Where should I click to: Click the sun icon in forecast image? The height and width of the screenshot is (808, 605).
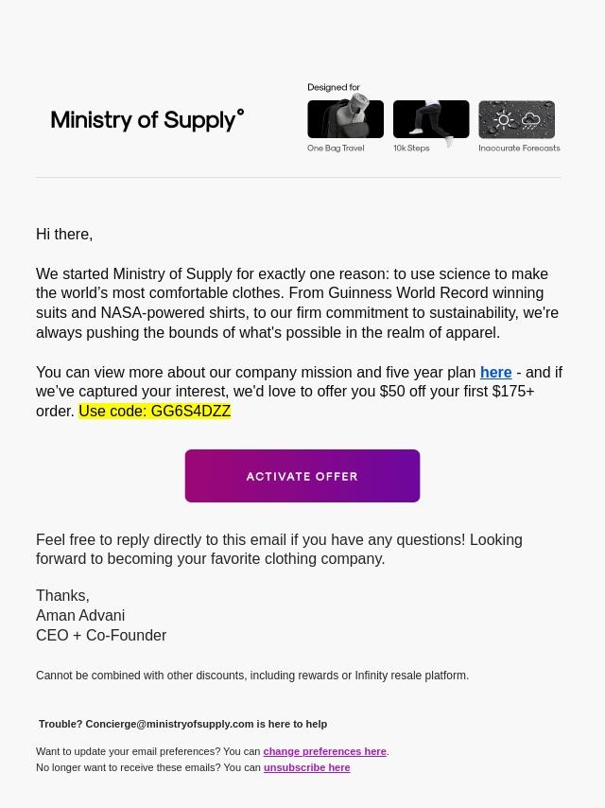(504, 120)
